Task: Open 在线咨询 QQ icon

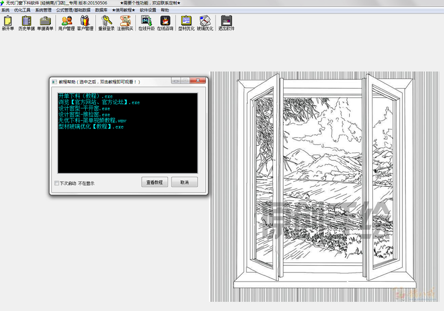Action: 165,23
